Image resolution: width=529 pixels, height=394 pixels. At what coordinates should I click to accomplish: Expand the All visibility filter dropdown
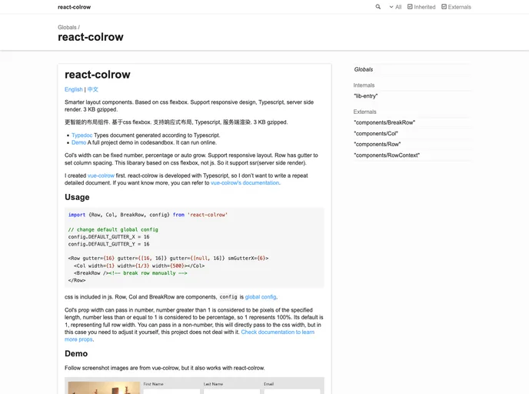(395, 7)
